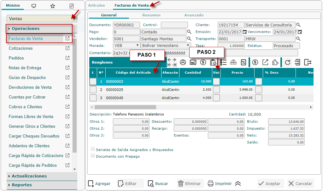
Task: Click the favorites star icon tab
Action: click(53, 6)
